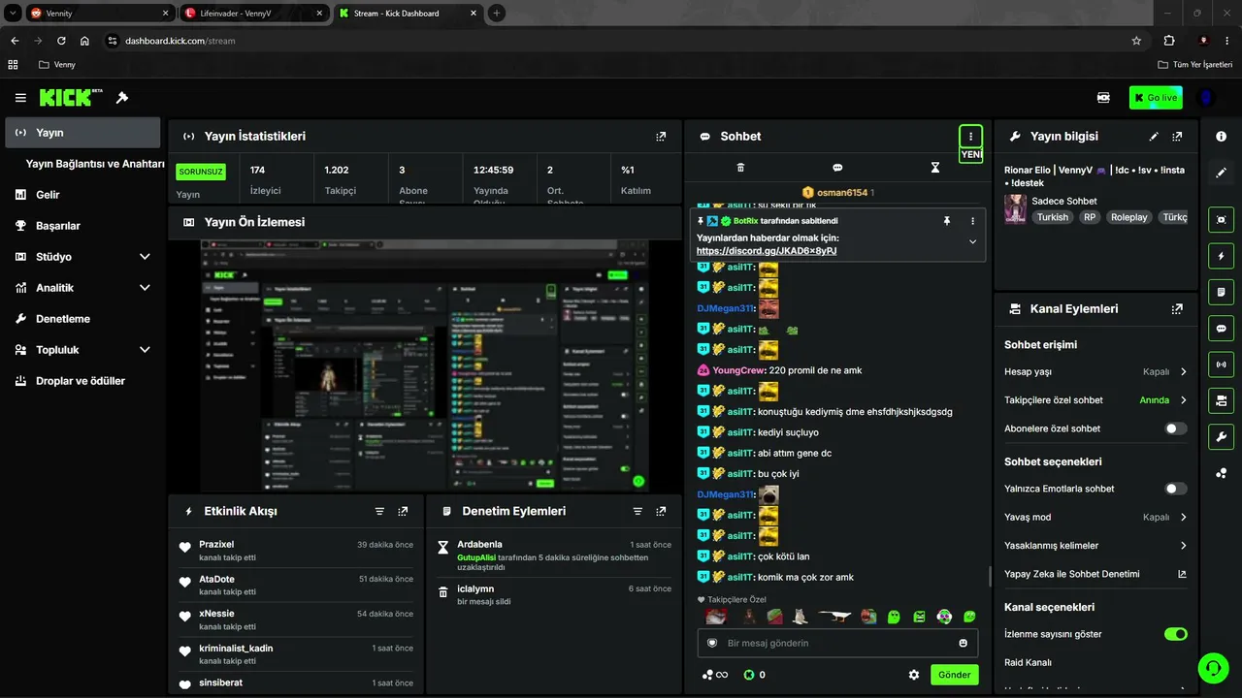Pop out the Kanal Eylemleri panel
Screen dimensions: 1242x698
(x=1177, y=309)
